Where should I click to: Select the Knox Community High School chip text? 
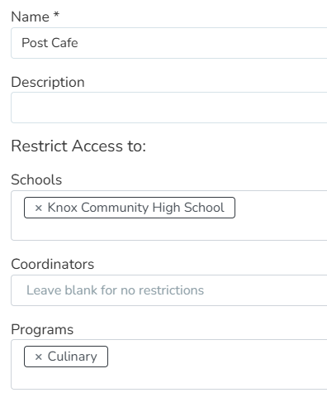pyautogui.click(x=136, y=208)
